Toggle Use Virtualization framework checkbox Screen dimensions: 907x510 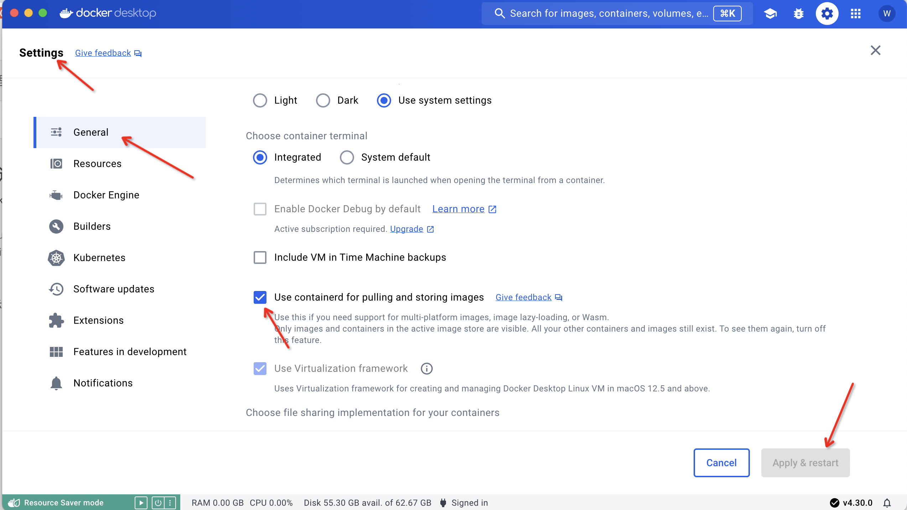pos(260,368)
